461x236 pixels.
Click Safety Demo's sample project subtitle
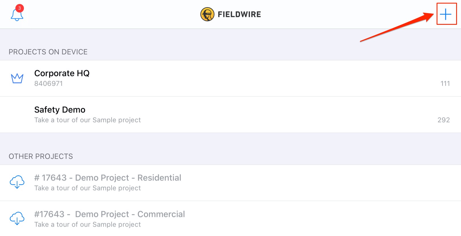[88, 120]
